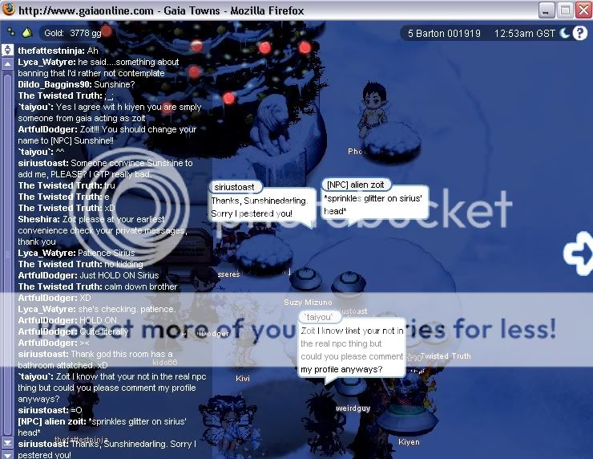The width and height of the screenshot is (593, 459).
Task: Click "Patience Sirius" chat message
Action: tap(107, 253)
